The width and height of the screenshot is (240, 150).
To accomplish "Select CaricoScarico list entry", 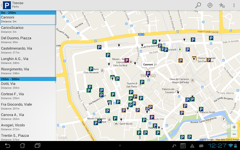I will tap(28, 29).
